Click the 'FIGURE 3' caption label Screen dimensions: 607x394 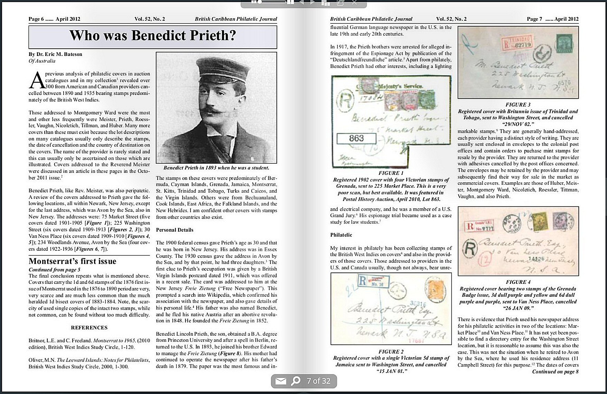click(x=518, y=105)
